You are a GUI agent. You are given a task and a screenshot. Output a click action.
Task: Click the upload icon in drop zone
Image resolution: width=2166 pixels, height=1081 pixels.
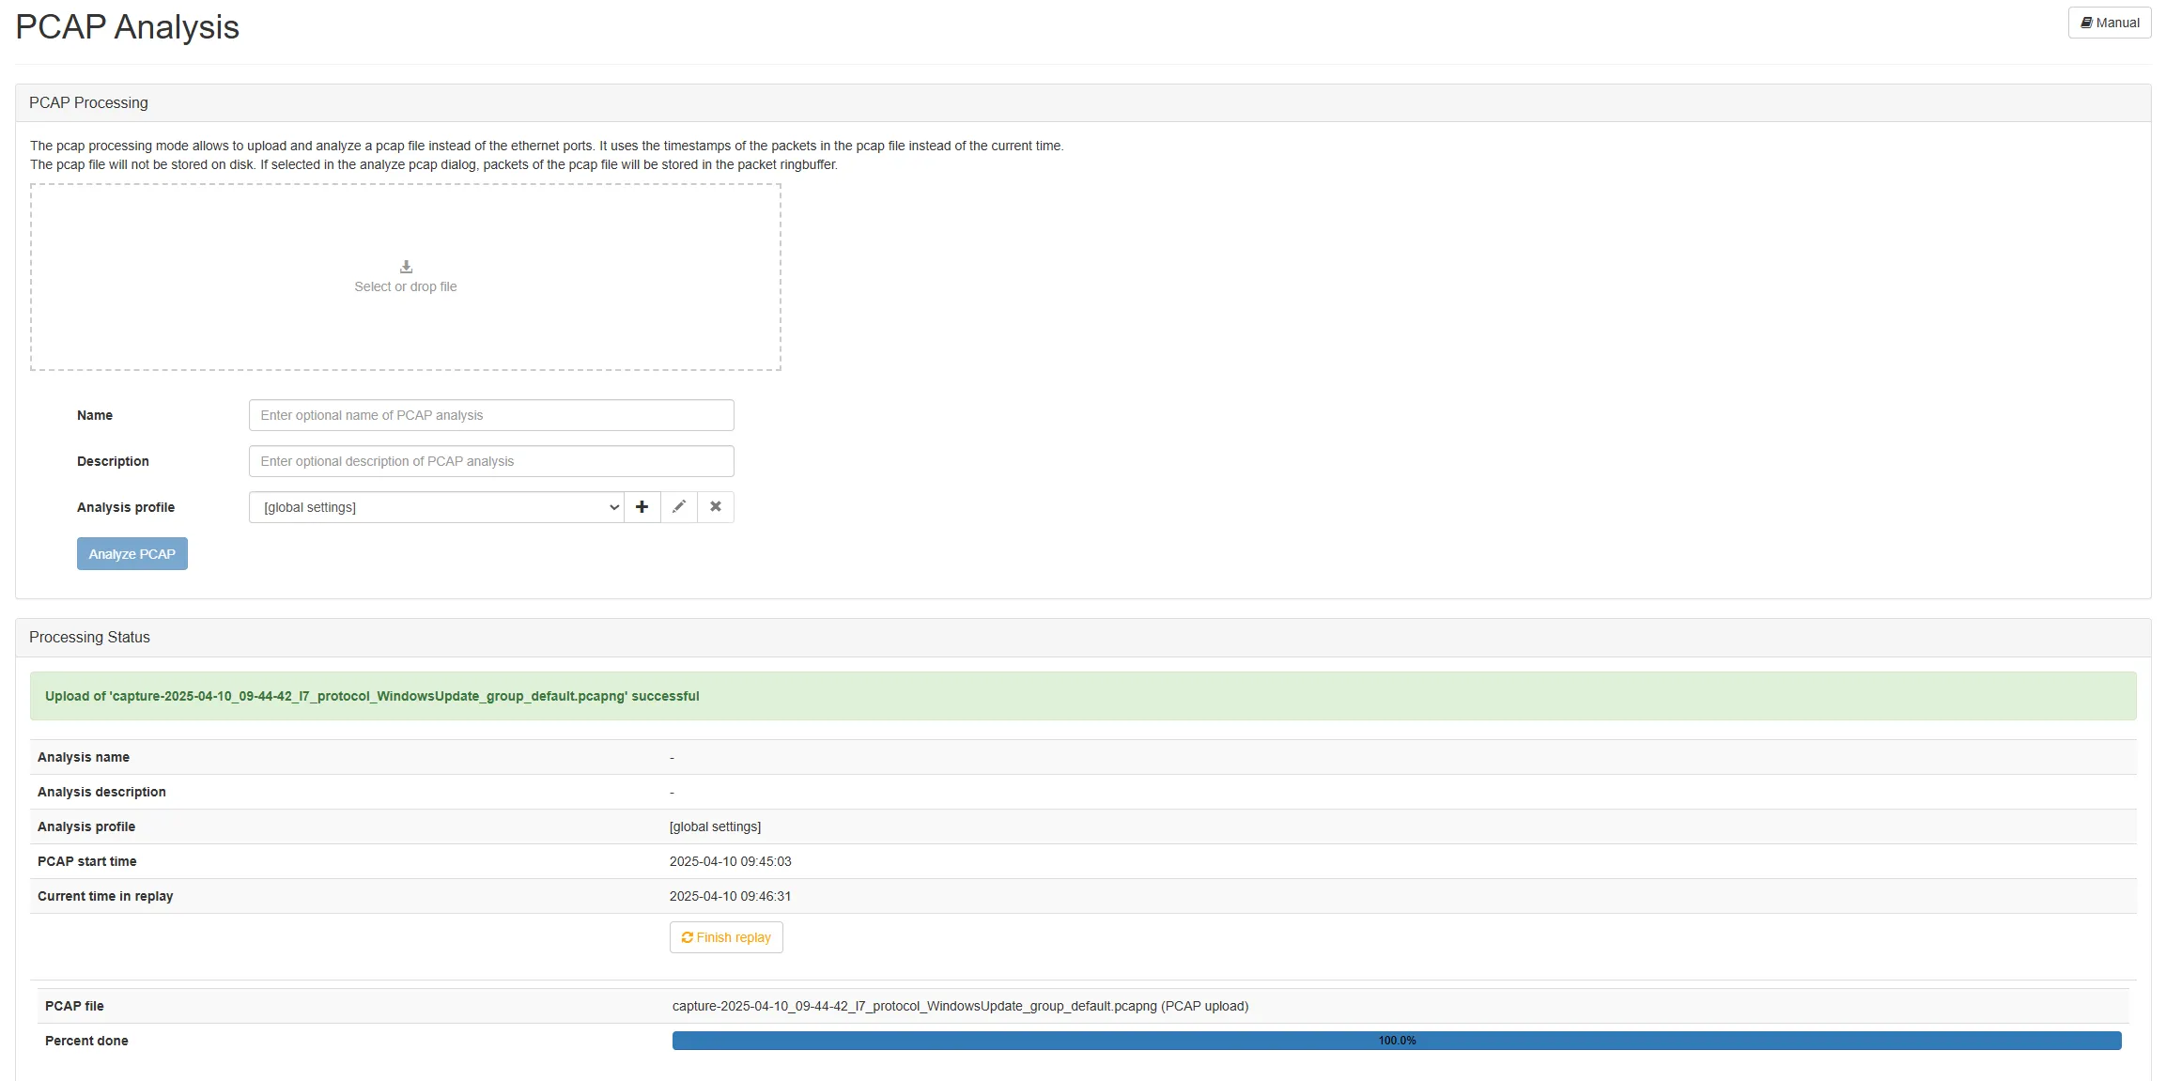[406, 267]
